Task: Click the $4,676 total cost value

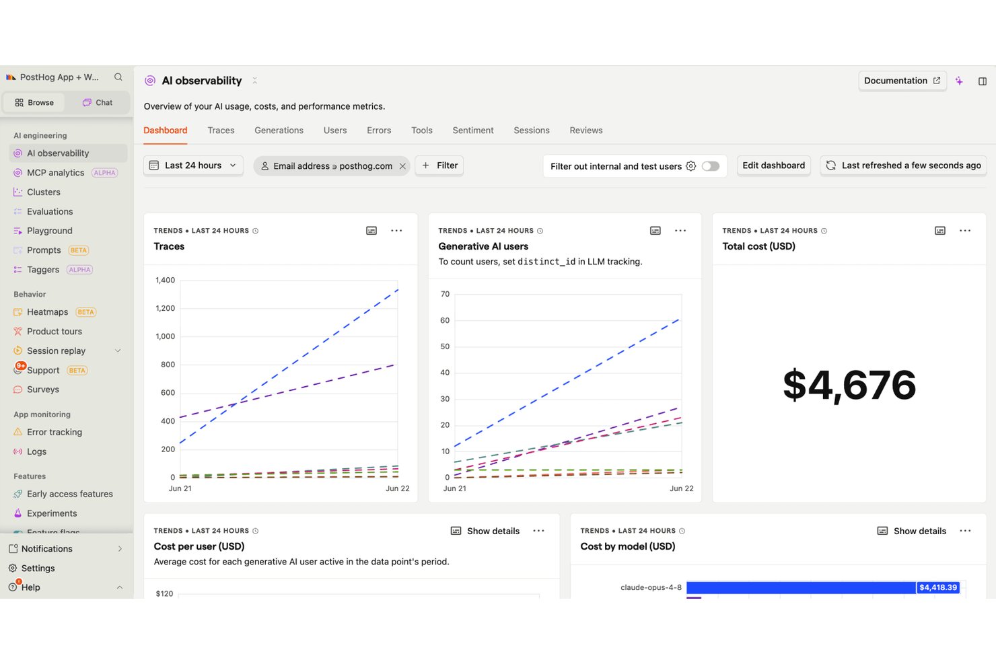Action: (x=849, y=385)
